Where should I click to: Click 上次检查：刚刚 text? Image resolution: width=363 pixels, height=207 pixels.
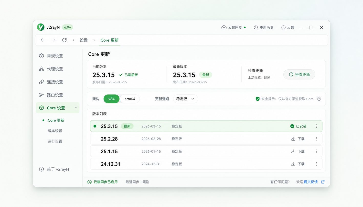[x=259, y=77]
